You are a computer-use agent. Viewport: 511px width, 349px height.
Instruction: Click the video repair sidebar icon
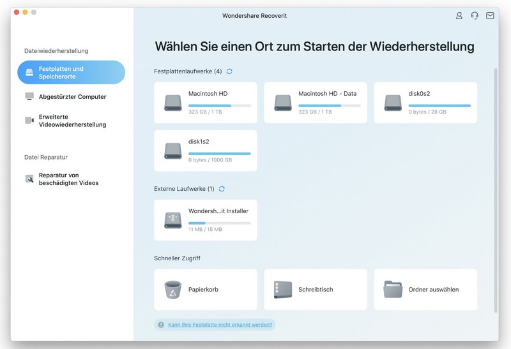point(29,179)
